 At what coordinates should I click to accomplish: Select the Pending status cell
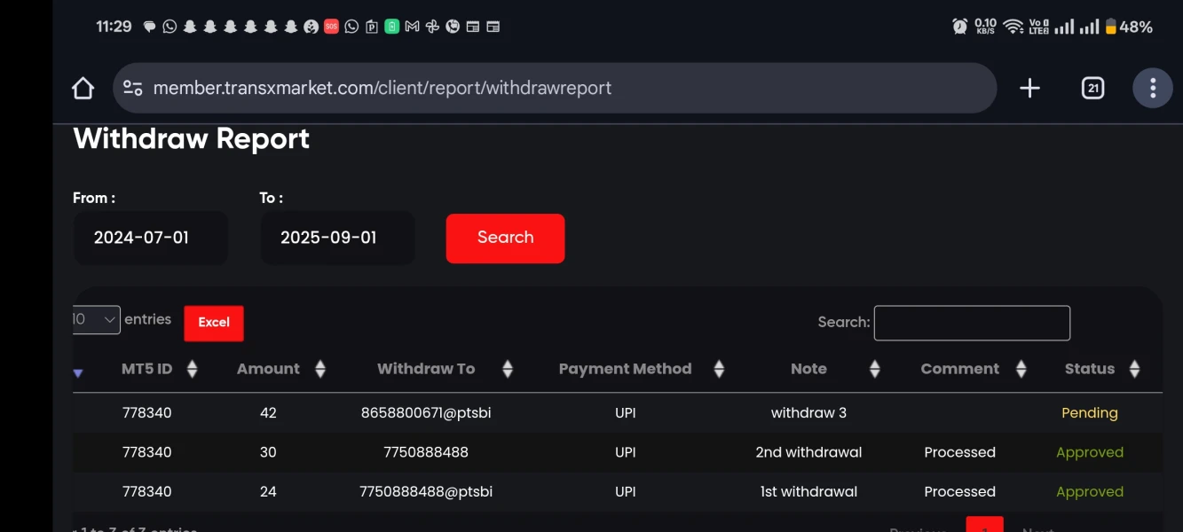coord(1090,413)
